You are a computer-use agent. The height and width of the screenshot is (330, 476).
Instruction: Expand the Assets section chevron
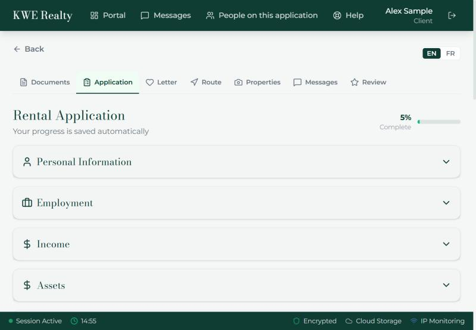pyautogui.click(x=446, y=285)
